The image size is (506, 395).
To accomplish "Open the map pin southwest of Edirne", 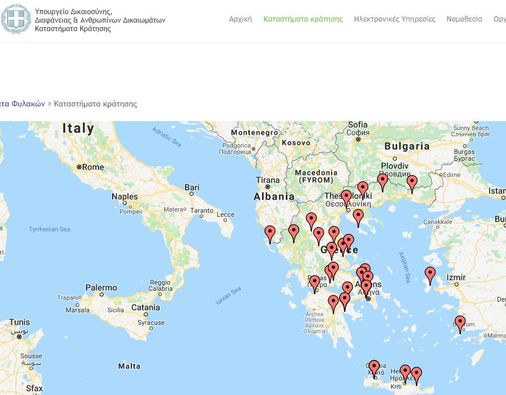I will point(412,183).
